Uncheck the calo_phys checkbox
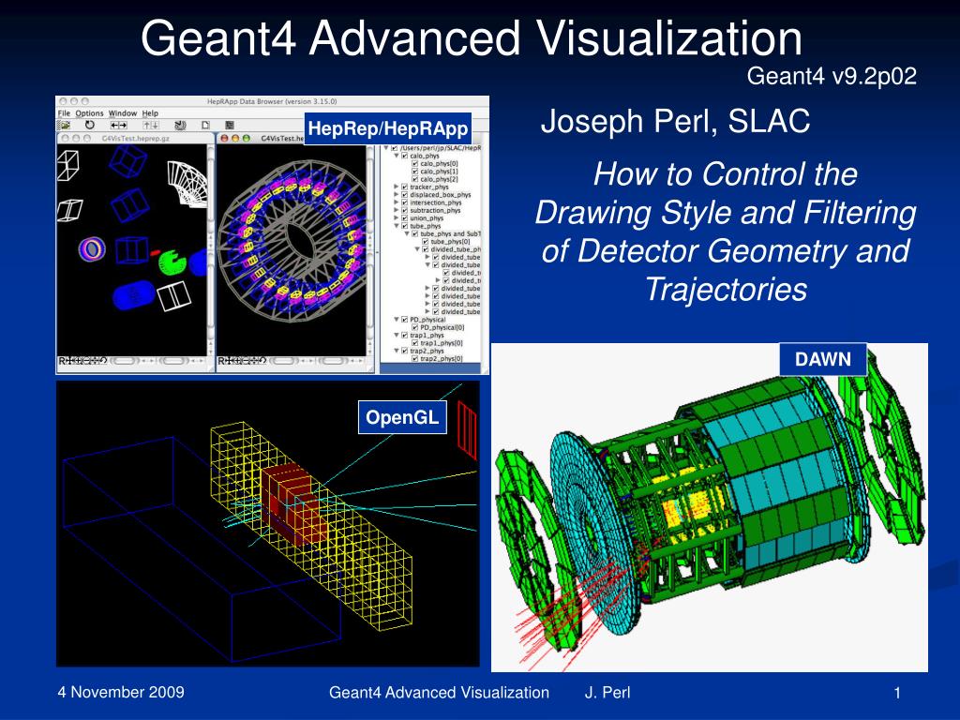Image resolution: width=960 pixels, height=720 pixels. 405,157
